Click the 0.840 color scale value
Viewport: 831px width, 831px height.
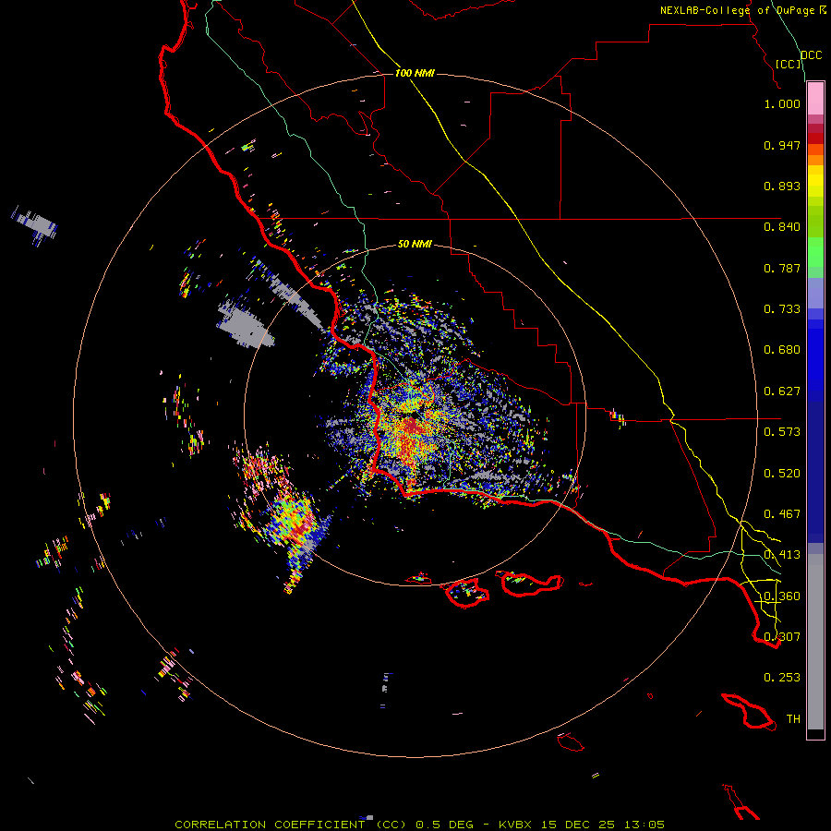coord(782,227)
